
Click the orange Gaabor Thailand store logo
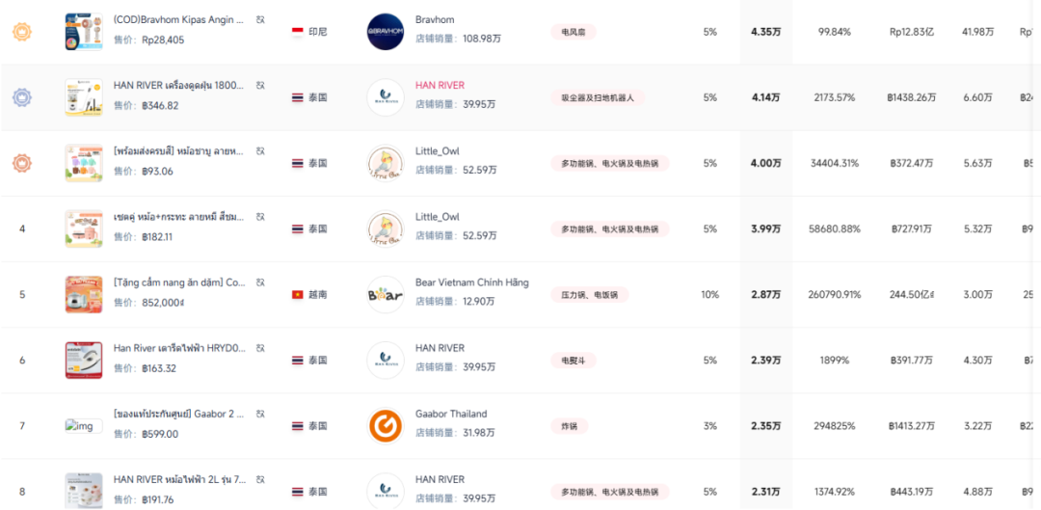coord(386,425)
